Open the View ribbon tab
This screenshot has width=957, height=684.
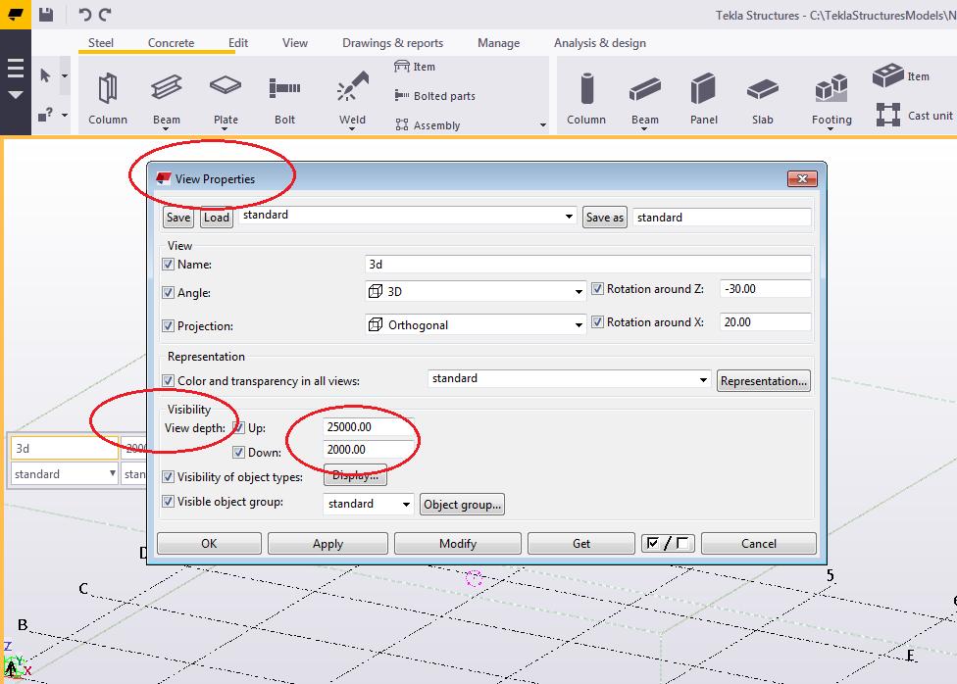pyautogui.click(x=295, y=43)
